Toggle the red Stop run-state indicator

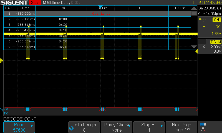pyautogui.click(x=35, y=2)
